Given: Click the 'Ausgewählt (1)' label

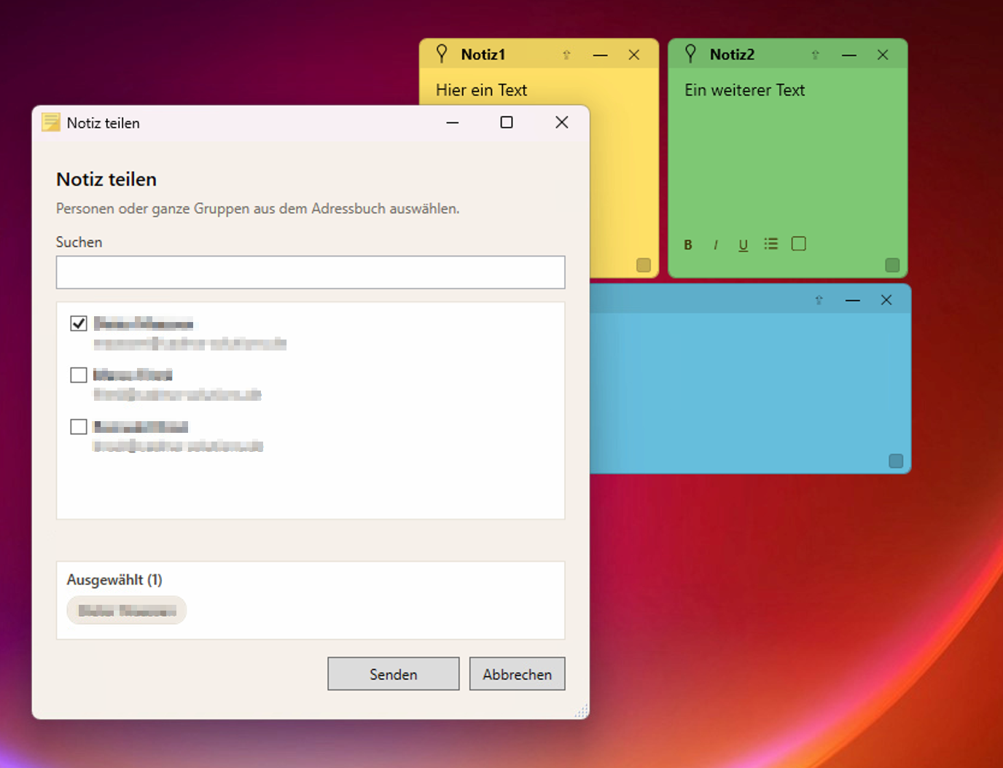Looking at the screenshot, I should tap(114, 580).
